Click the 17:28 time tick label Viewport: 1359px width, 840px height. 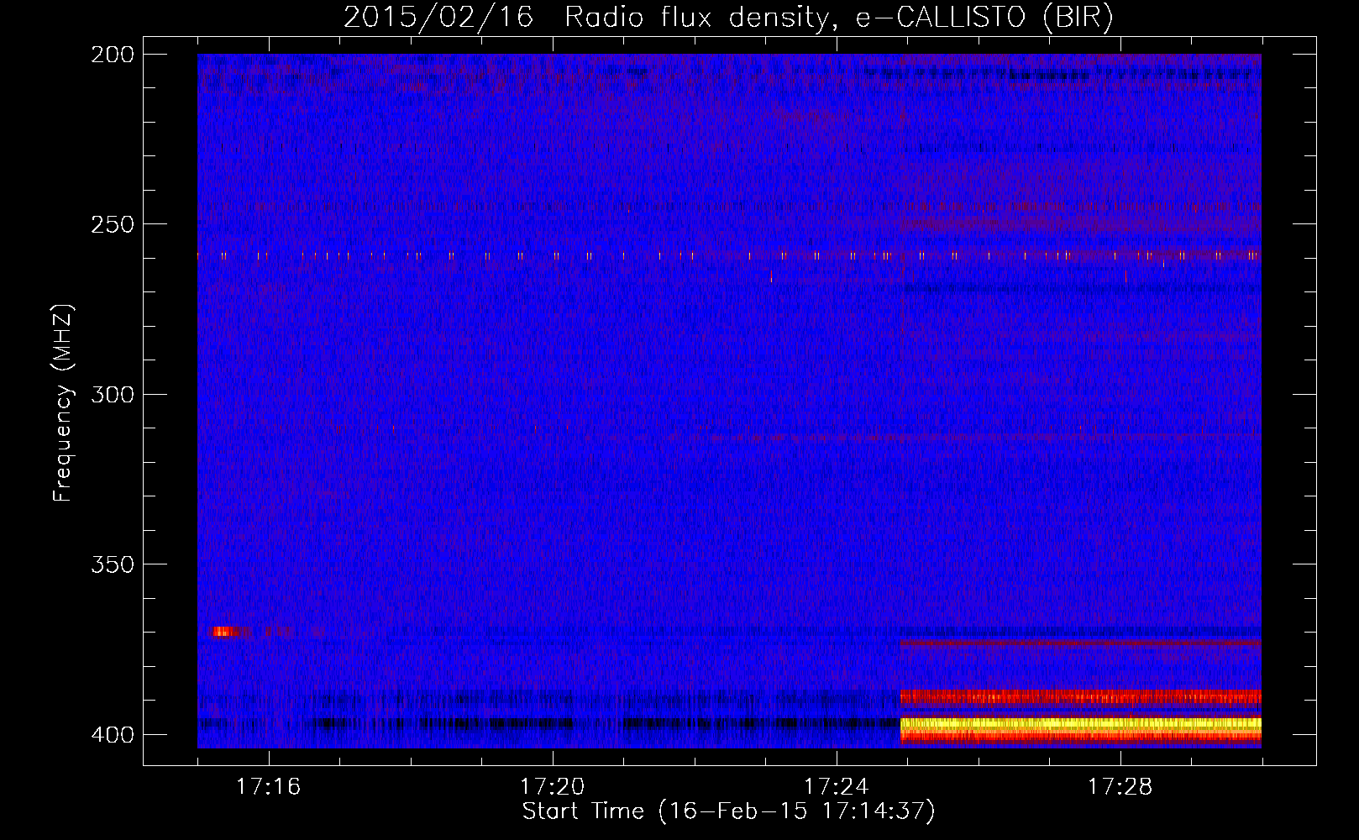pos(1120,787)
